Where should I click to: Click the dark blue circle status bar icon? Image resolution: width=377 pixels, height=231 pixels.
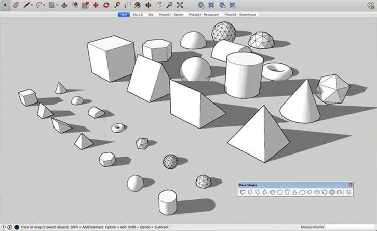(17, 227)
